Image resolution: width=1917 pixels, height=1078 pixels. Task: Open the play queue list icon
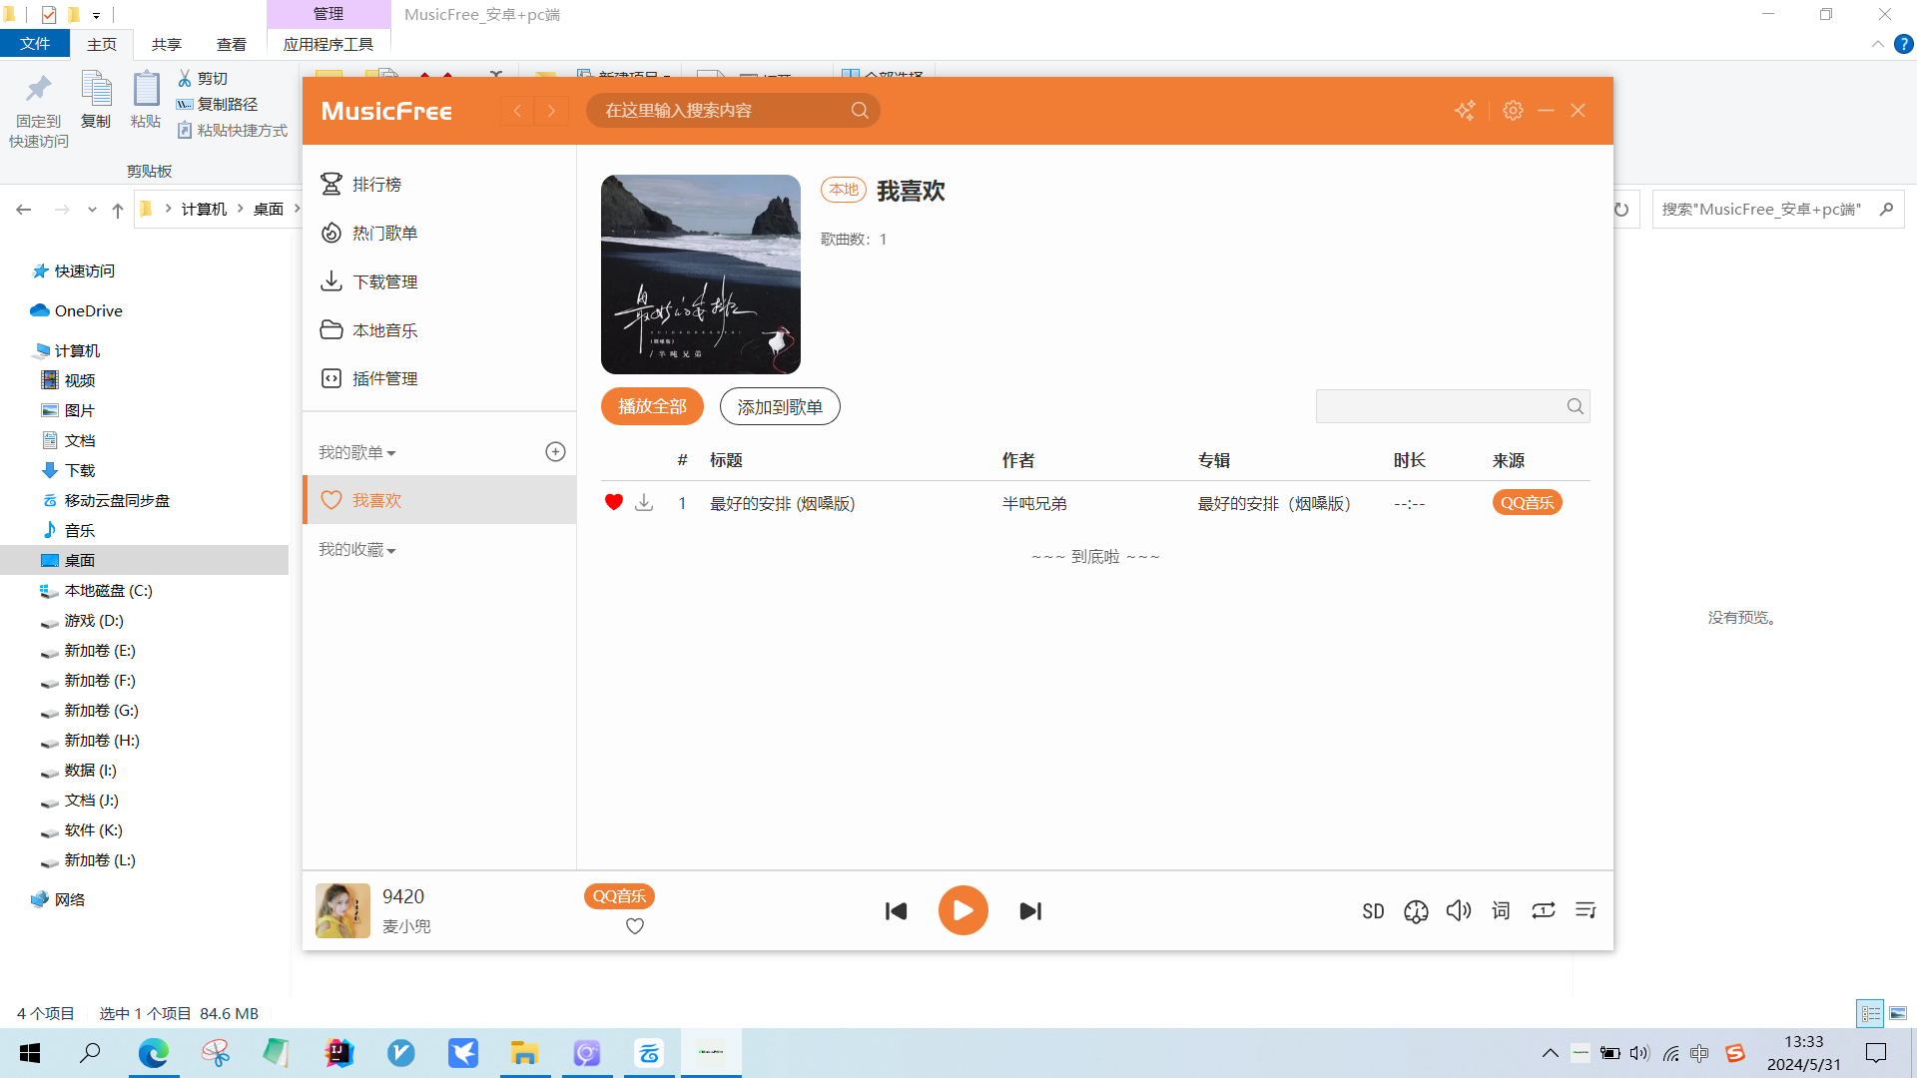pos(1586,910)
